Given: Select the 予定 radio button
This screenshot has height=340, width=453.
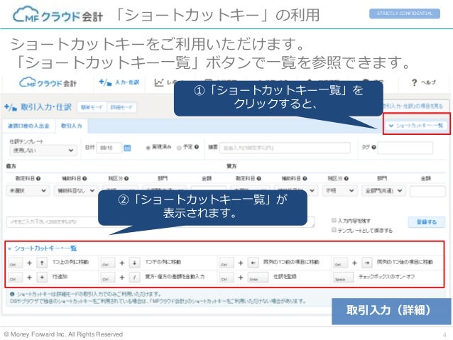Looking at the screenshot, I should (179, 148).
